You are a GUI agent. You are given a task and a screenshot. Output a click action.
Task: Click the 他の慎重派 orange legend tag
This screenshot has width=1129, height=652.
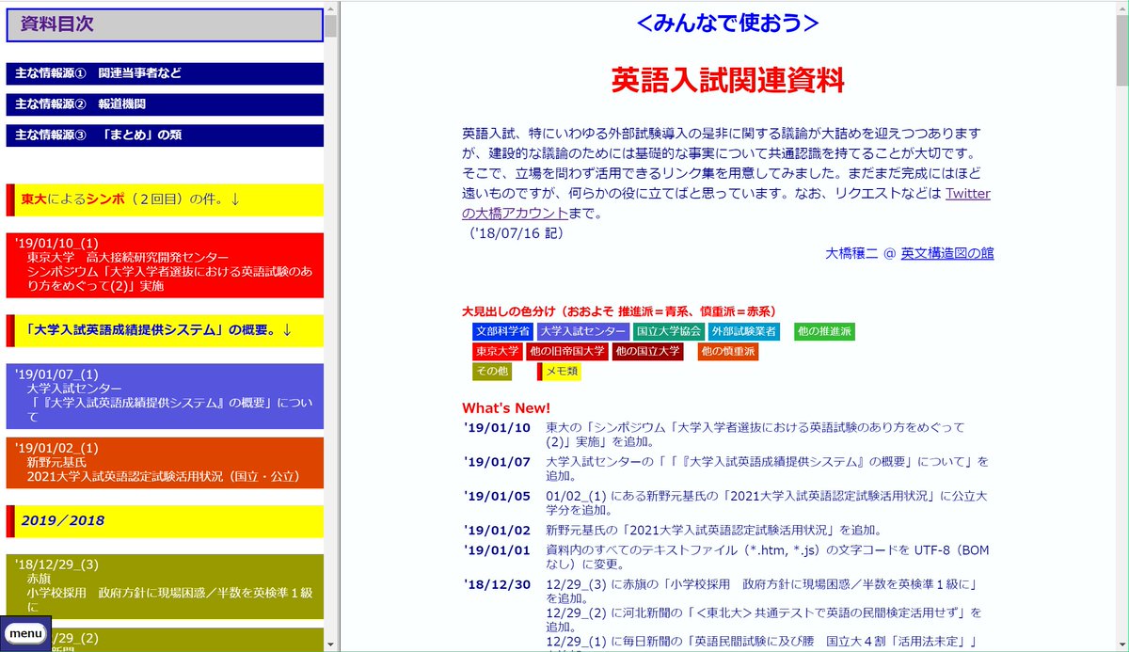[728, 351]
